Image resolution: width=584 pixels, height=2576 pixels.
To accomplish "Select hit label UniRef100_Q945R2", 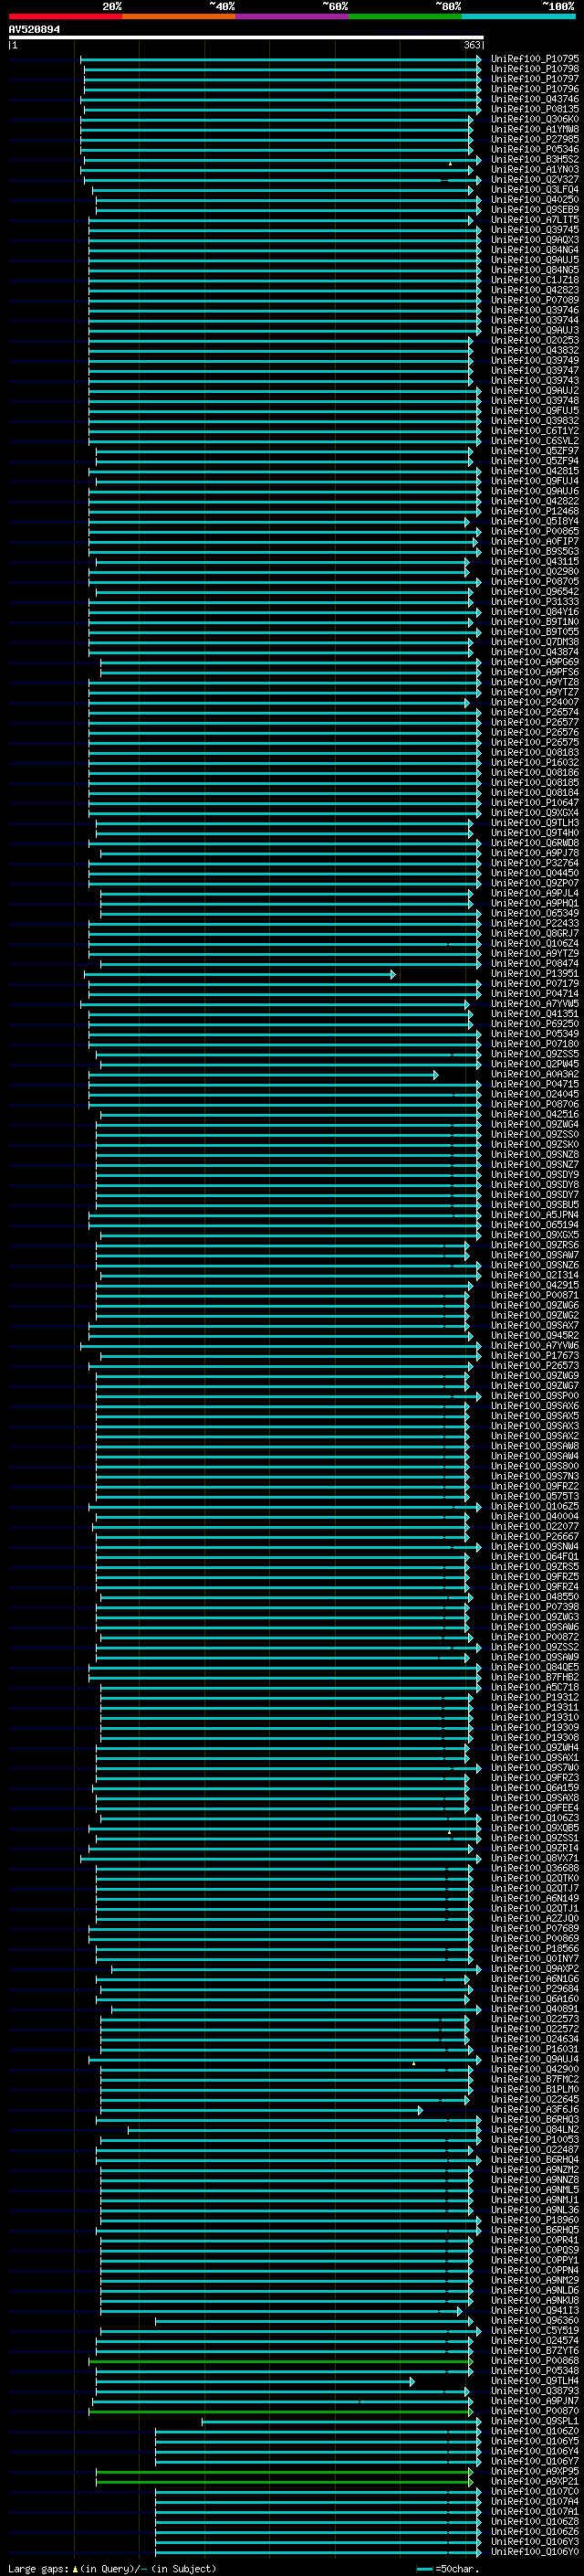I will point(535,1335).
